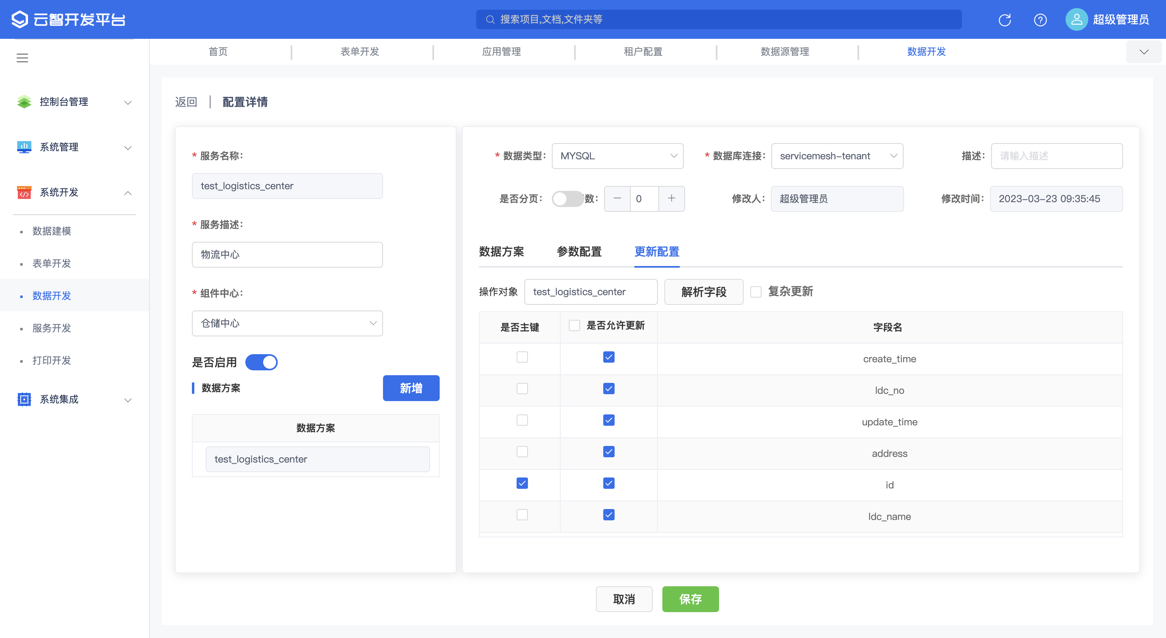Click the 服务描述 input field
Viewport: 1166px width, 638px height.
pos(287,255)
